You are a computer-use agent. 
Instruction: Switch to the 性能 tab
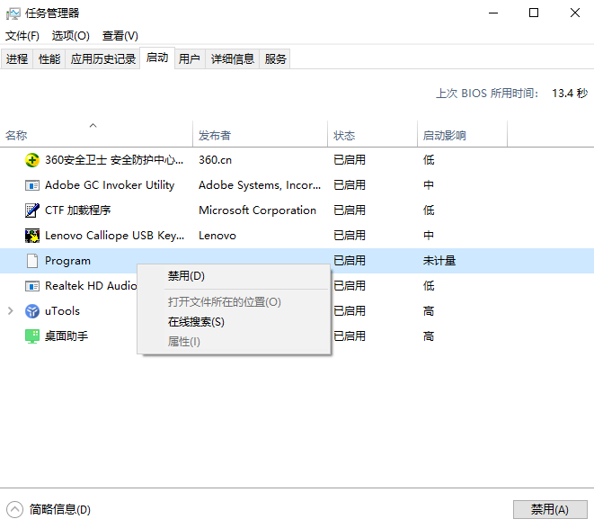[49, 58]
